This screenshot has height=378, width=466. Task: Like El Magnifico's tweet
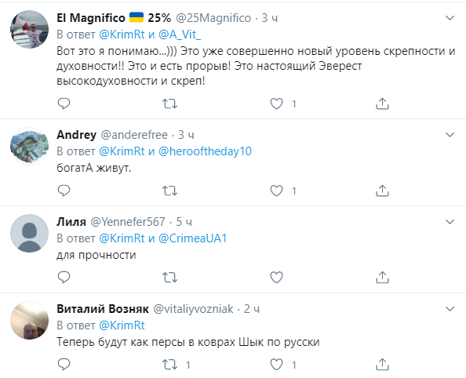[x=276, y=104]
